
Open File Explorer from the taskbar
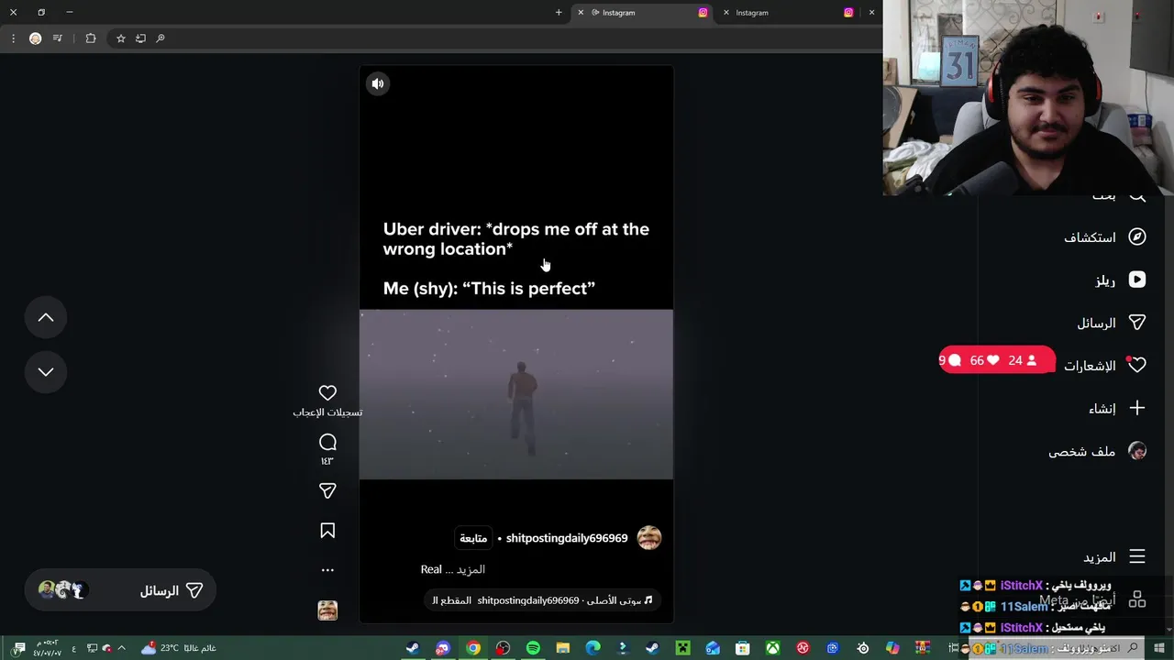pyautogui.click(x=563, y=648)
